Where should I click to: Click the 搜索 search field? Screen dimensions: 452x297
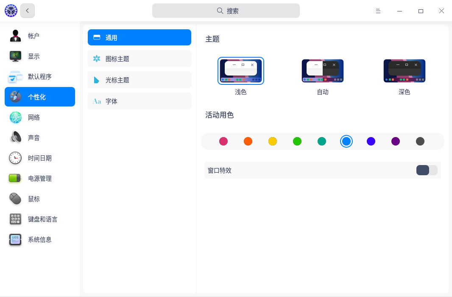[x=226, y=11]
